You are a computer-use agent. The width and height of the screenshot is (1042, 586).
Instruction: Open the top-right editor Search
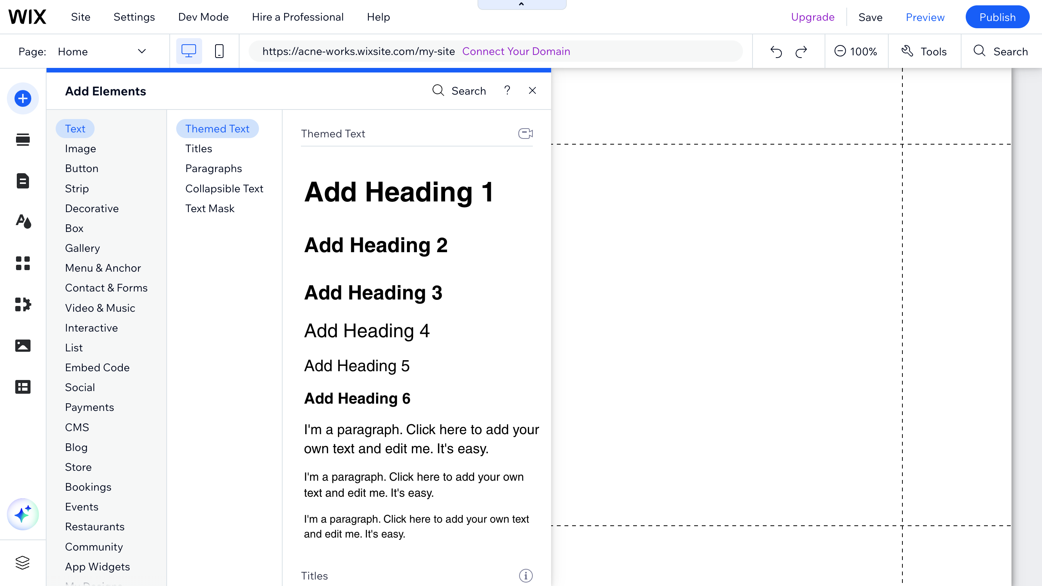point(1000,52)
